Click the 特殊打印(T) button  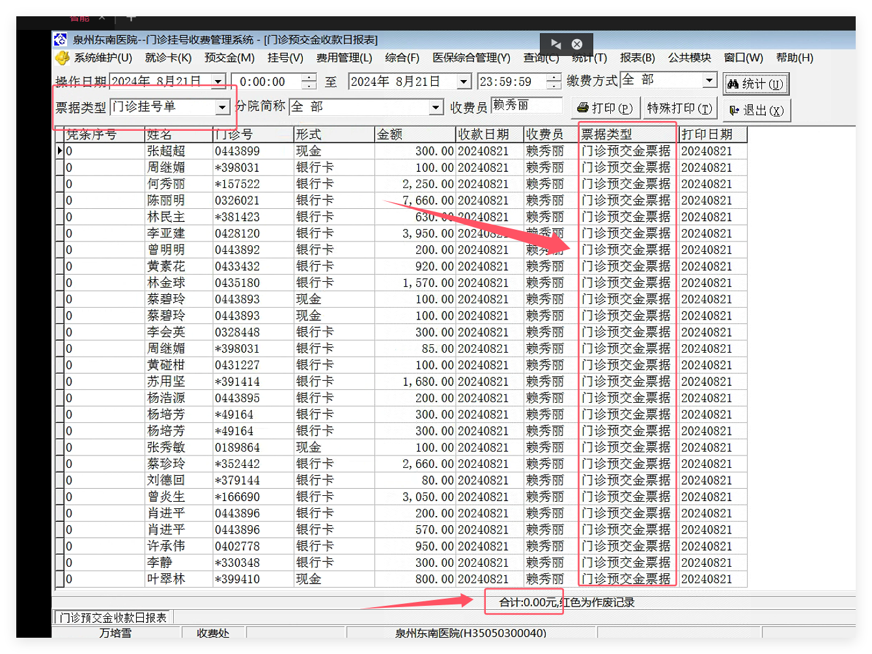[x=679, y=108]
